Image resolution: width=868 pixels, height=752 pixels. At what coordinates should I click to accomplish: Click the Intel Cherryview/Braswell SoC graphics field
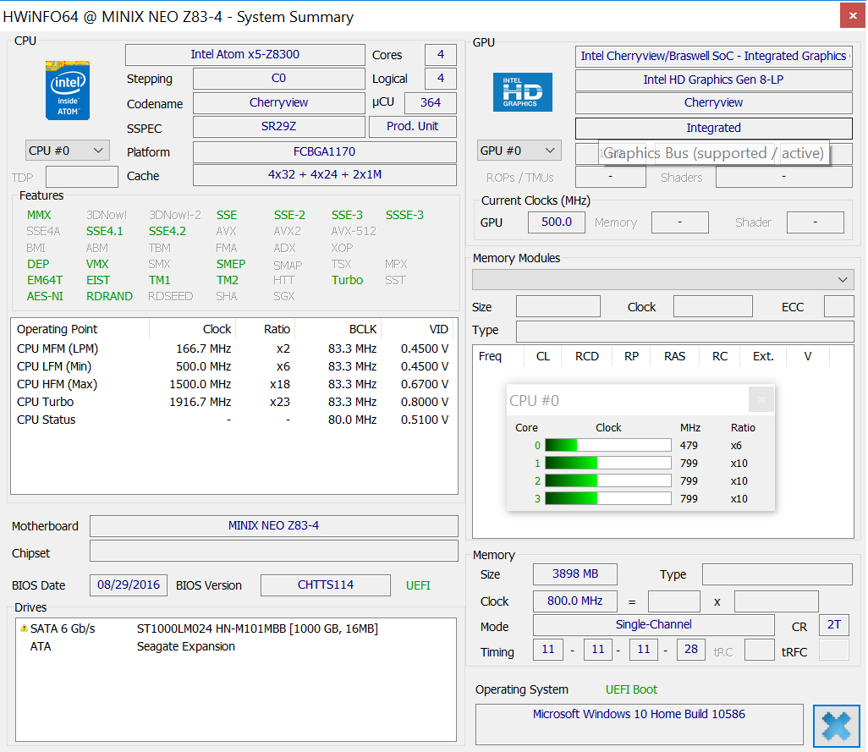713,56
